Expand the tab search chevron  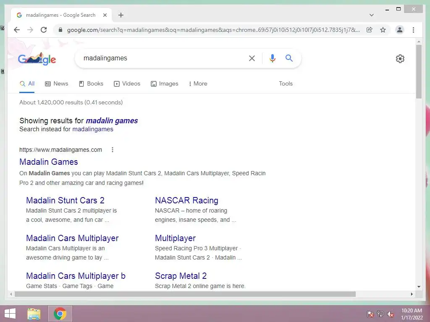coord(371,15)
